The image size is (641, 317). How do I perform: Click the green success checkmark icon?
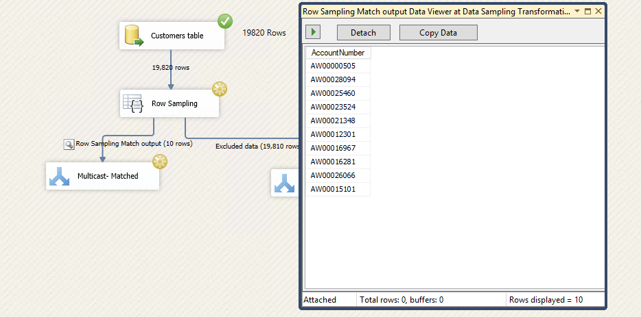pyautogui.click(x=225, y=21)
